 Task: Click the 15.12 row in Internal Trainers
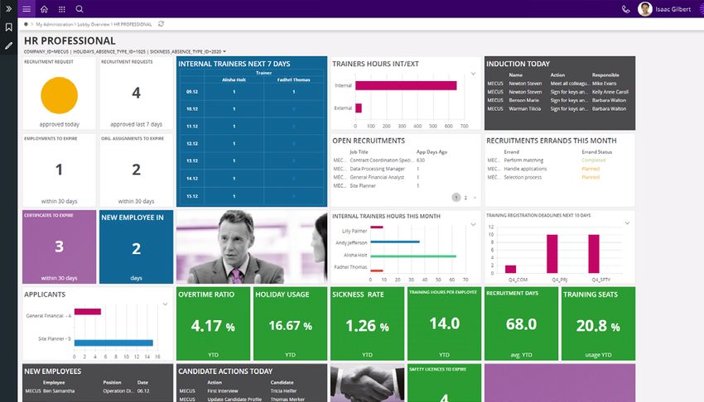pos(252,196)
